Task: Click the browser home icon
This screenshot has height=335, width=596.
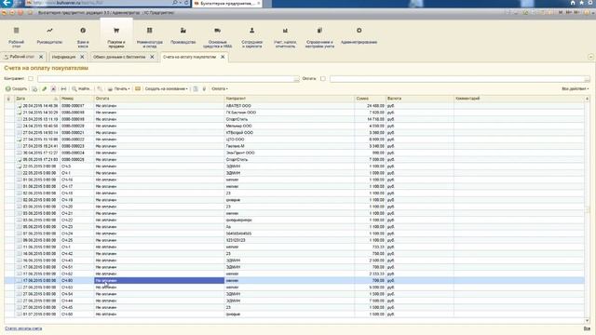Action: [x=573, y=3]
